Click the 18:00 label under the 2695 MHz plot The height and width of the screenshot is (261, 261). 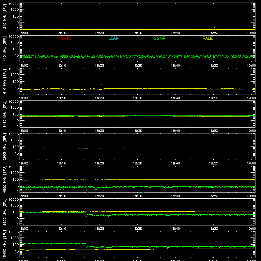click(23, 163)
